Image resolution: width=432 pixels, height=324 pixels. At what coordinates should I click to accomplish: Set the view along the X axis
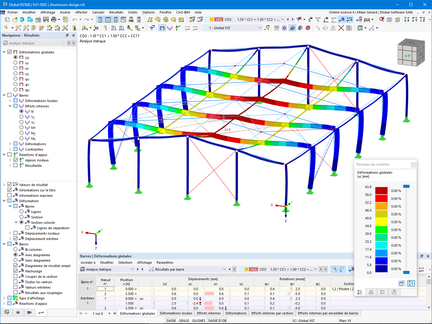407,19
